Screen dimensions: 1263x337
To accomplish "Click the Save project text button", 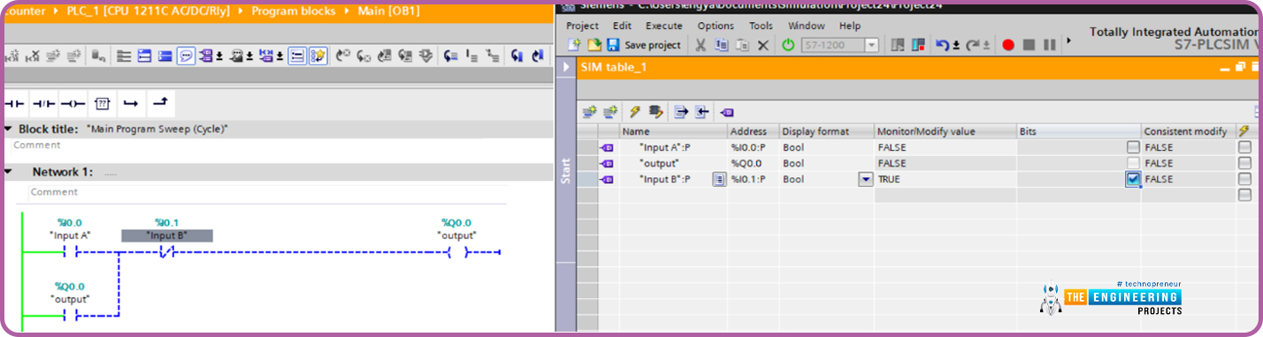I will pos(653,44).
